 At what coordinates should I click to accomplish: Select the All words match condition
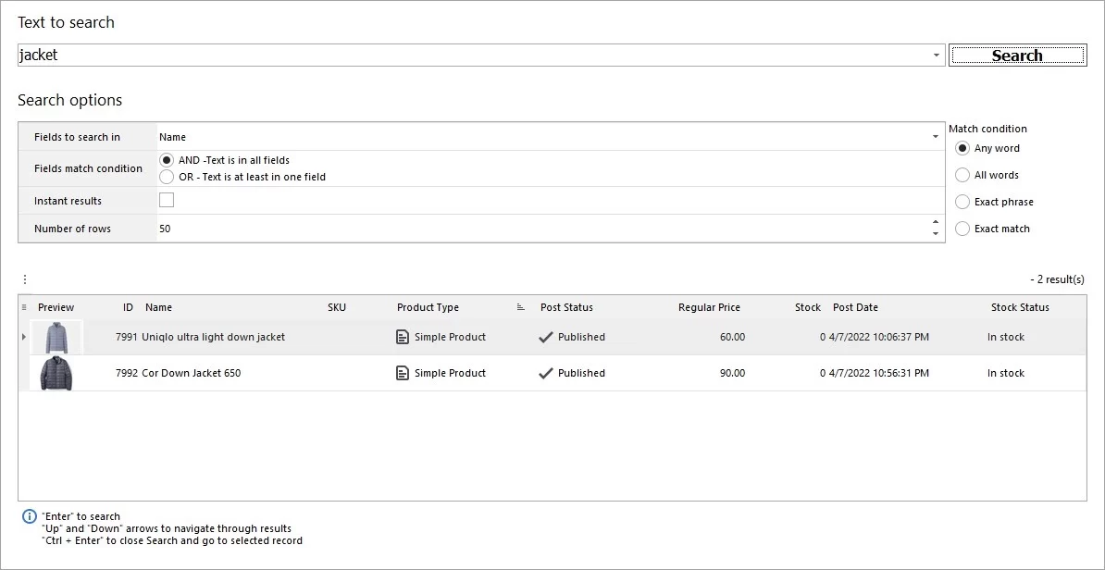point(962,175)
